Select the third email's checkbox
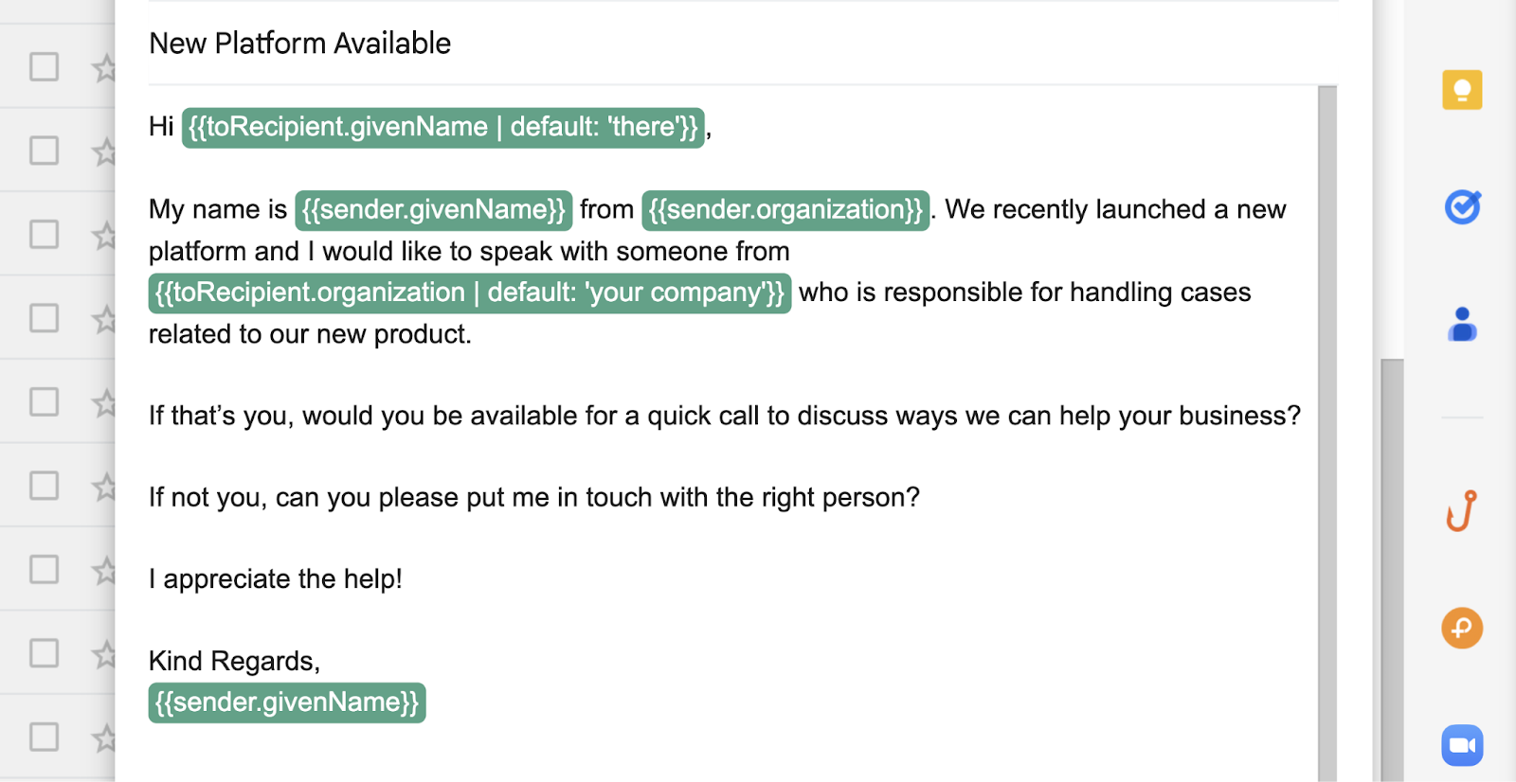Screen dimensions: 1516x782 pyautogui.click(x=43, y=233)
